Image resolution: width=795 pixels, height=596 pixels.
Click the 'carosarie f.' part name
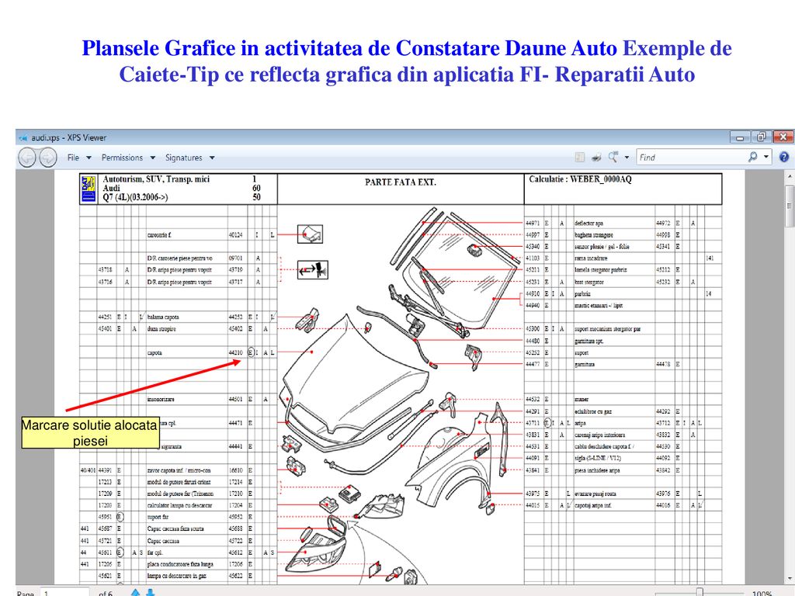[x=159, y=235]
